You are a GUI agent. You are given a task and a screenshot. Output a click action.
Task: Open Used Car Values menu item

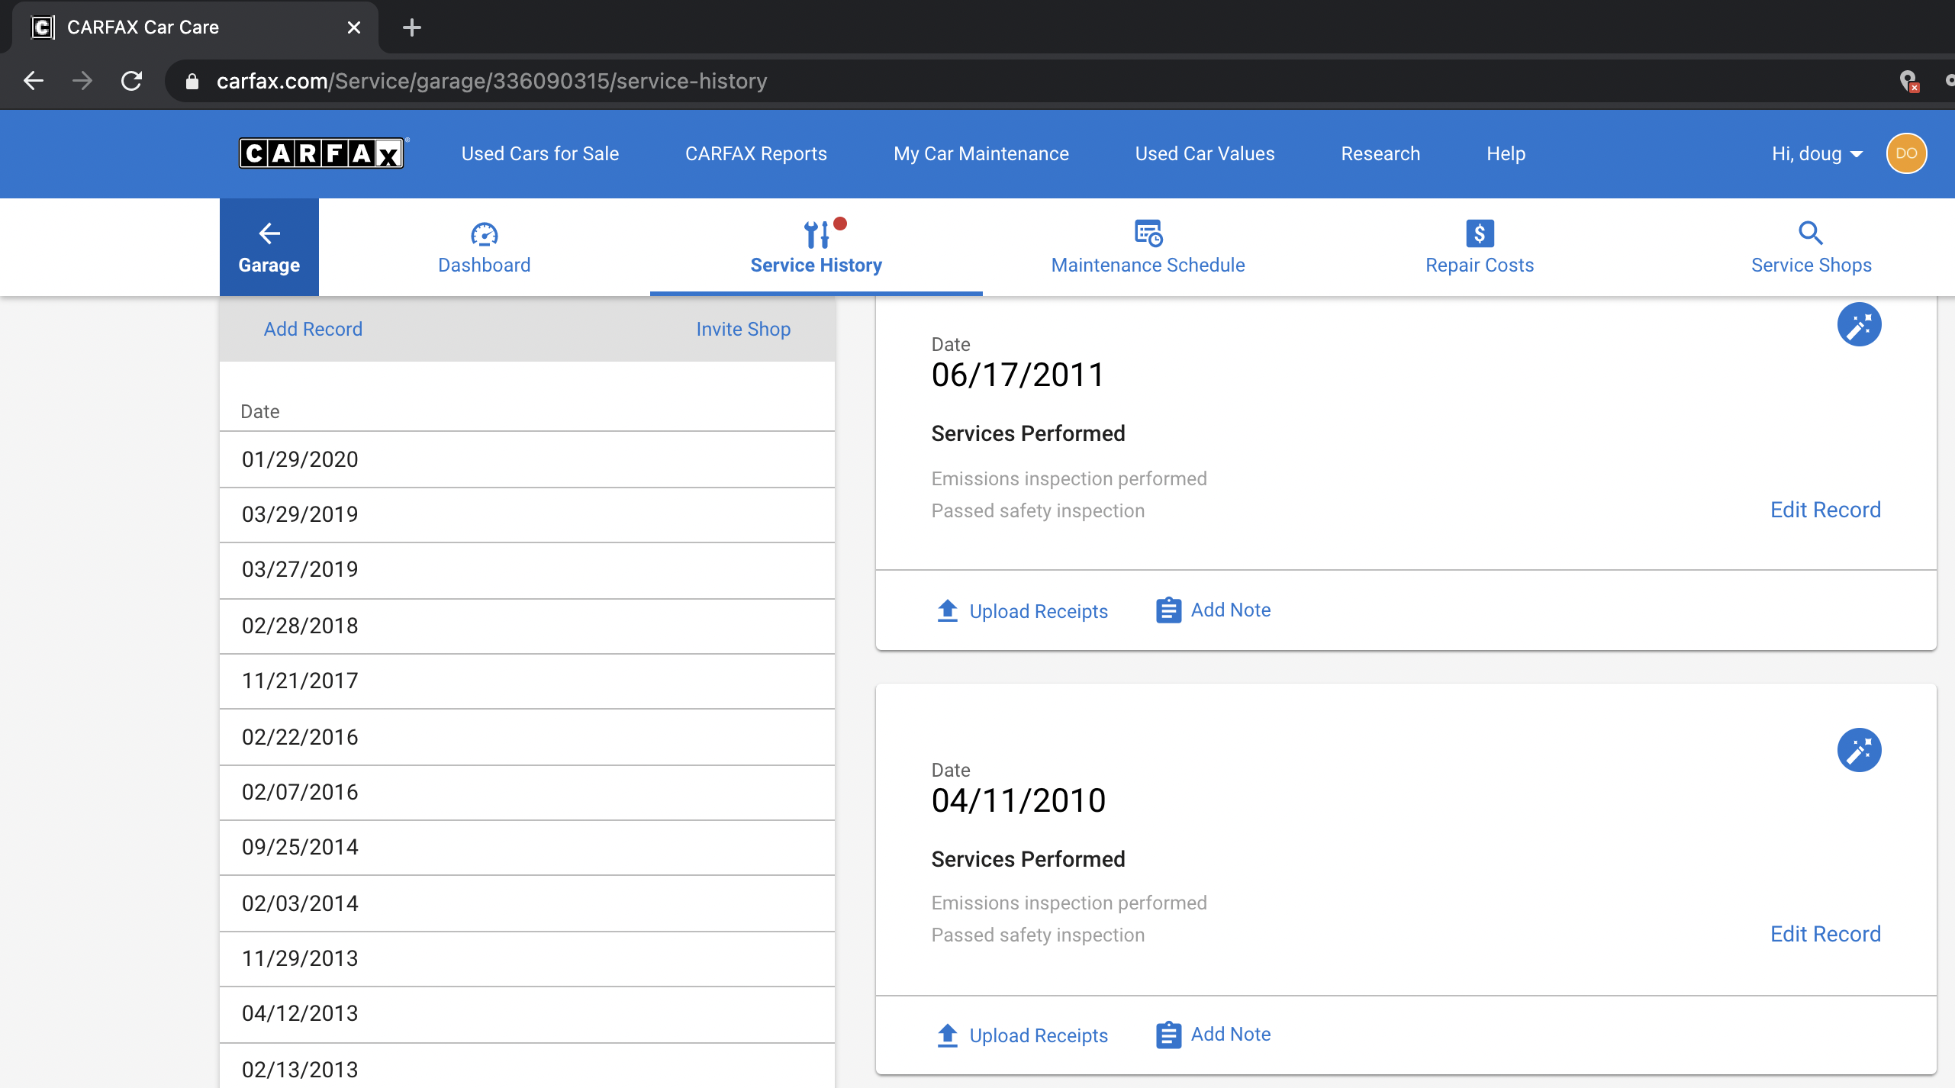click(x=1205, y=153)
